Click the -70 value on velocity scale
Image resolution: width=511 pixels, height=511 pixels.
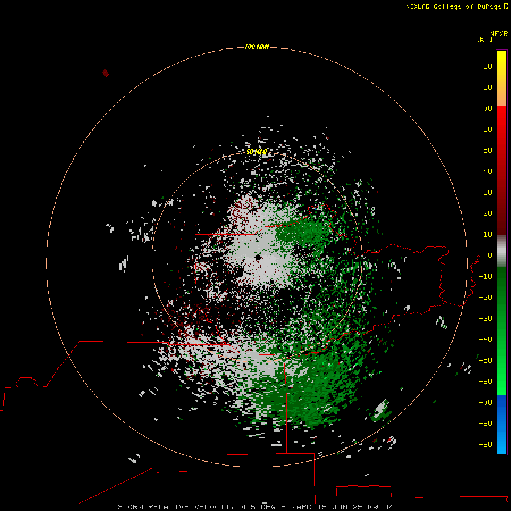pyautogui.click(x=485, y=403)
